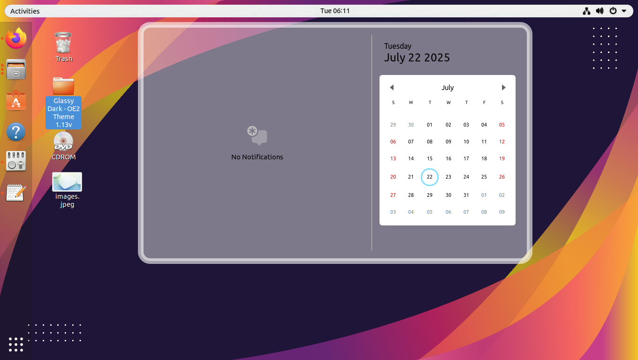Select June 30 in the calendar
638x360 pixels.
(411, 125)
